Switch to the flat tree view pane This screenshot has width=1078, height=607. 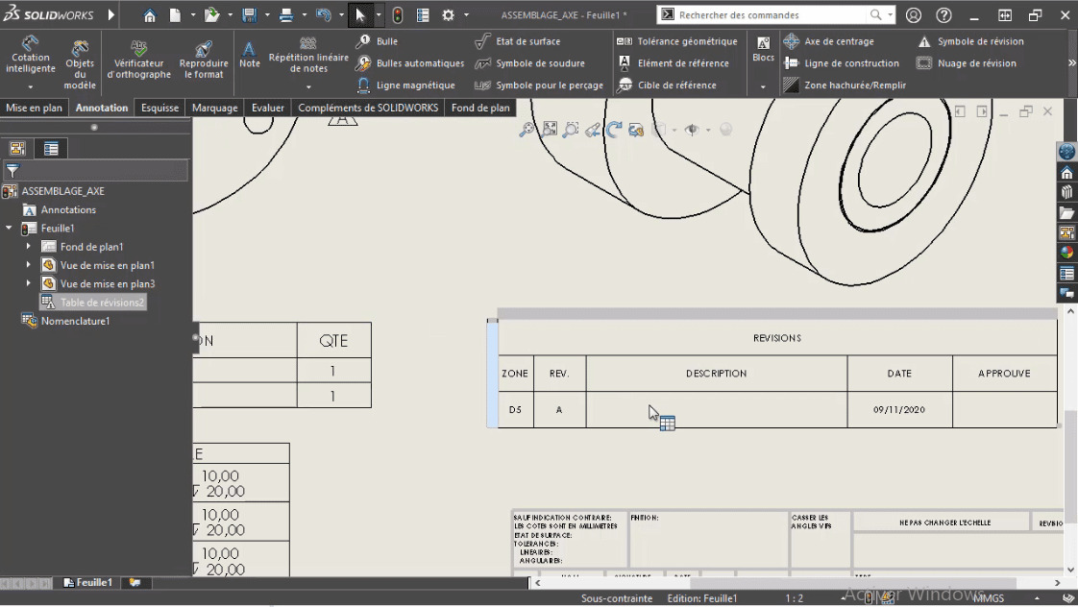pyautogui.click(x=50, y=148)
